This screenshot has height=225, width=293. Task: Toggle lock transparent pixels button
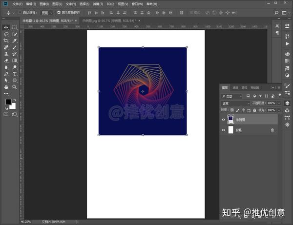[x=232, y=110]
